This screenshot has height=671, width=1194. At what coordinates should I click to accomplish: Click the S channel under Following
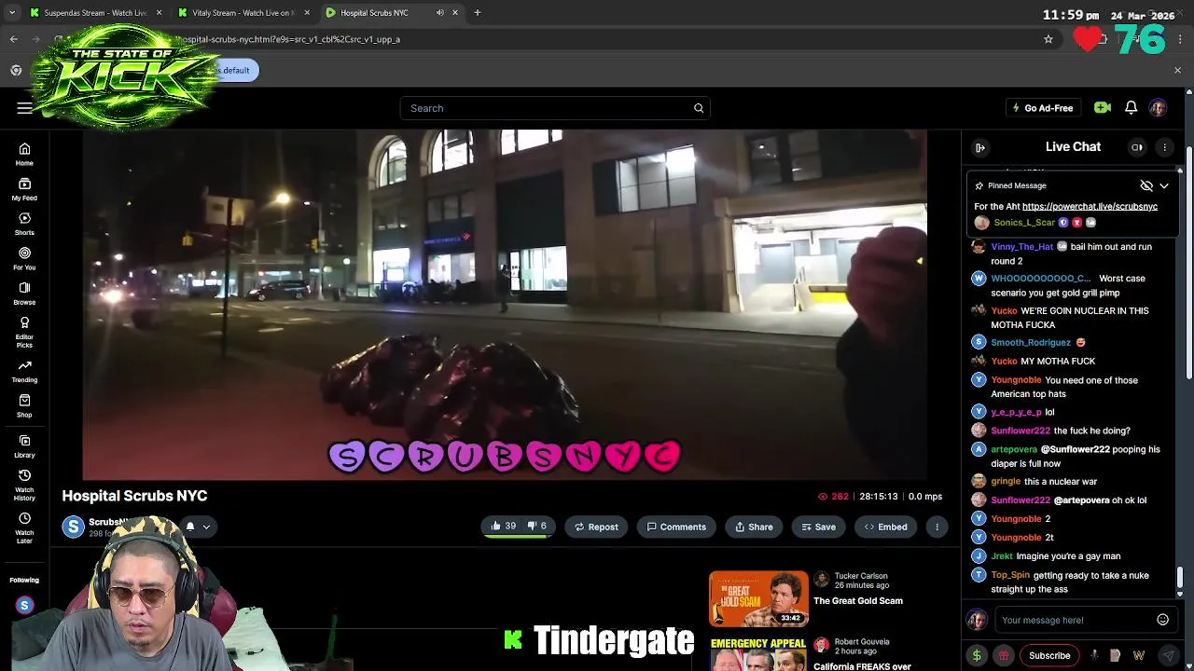24,606
